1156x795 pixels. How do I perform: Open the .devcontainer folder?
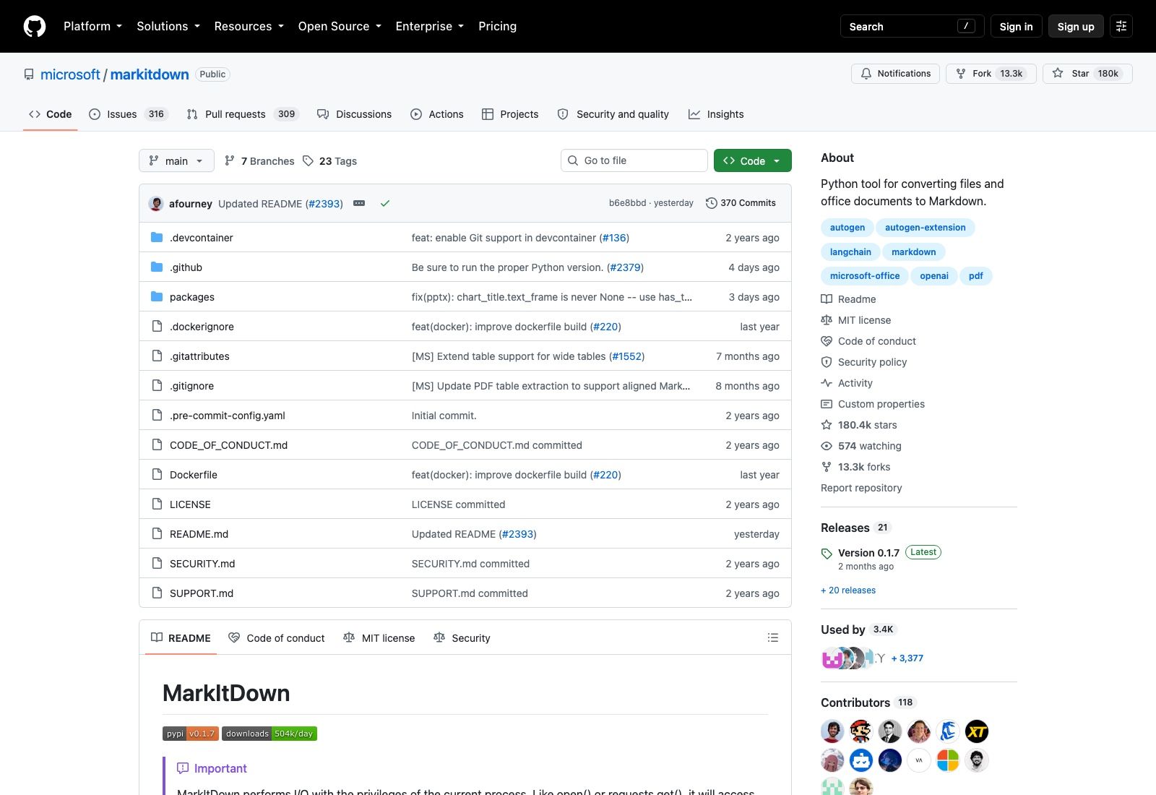coord(201,238)
